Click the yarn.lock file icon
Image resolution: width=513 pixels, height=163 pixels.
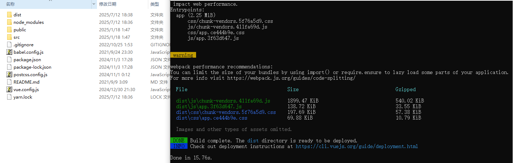click(x=9, y=97)
